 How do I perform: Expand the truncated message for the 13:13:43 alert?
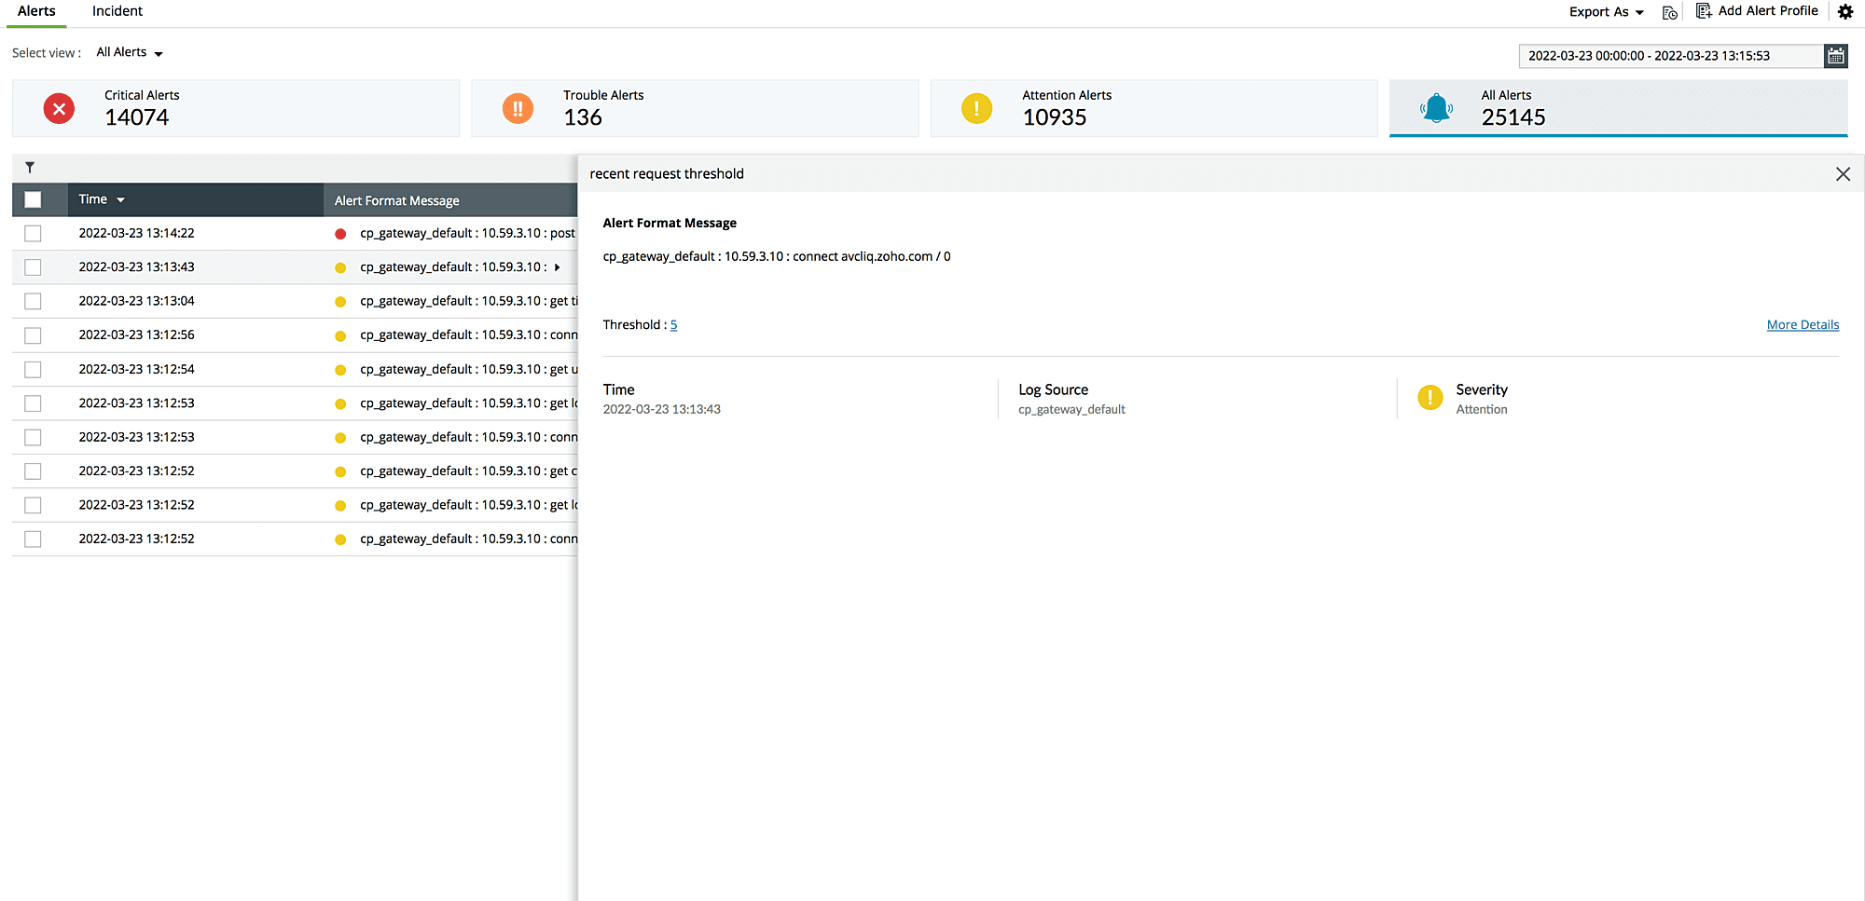tap(557, 266)
